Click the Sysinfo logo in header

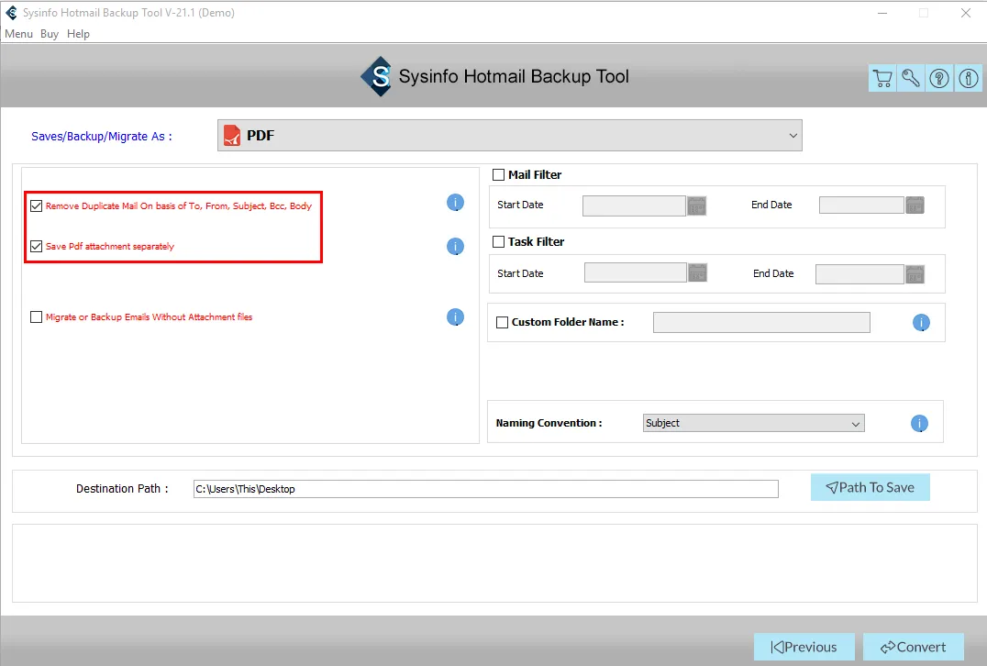tap(377, 77)
